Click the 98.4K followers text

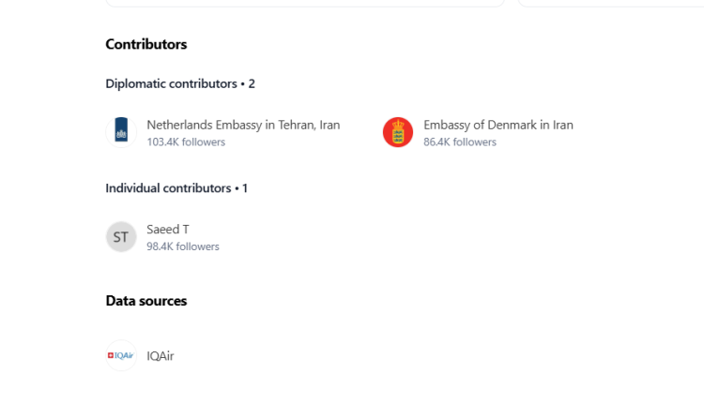click(x=183, y=246)
